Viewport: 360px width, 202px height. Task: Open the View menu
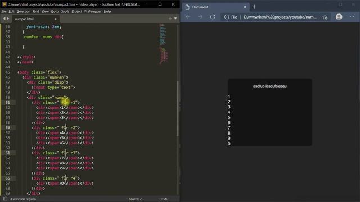(45, 11)
